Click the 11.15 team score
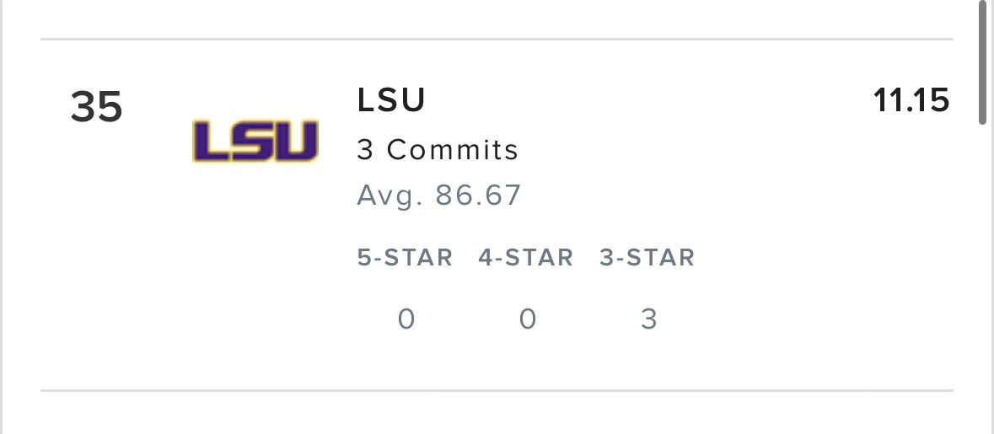Screen dimensions: 994x434 911,101
